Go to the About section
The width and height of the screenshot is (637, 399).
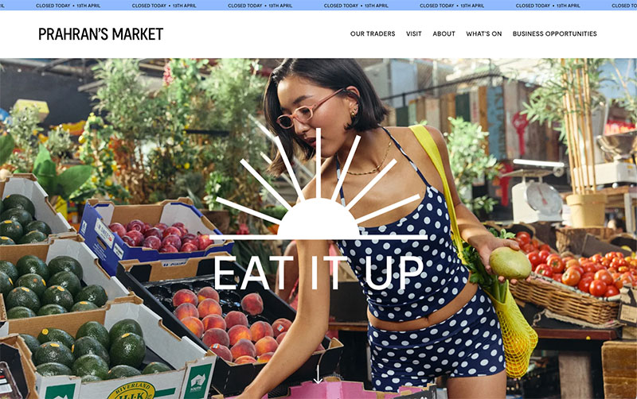[444, 33]
